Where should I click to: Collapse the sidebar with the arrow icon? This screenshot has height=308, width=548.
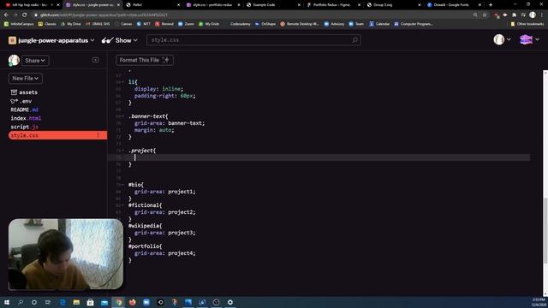(95, 60)
